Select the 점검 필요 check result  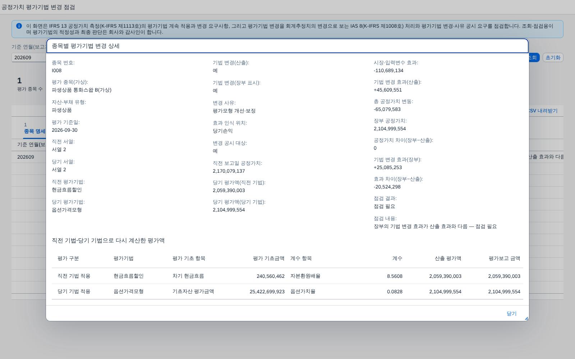385,206
